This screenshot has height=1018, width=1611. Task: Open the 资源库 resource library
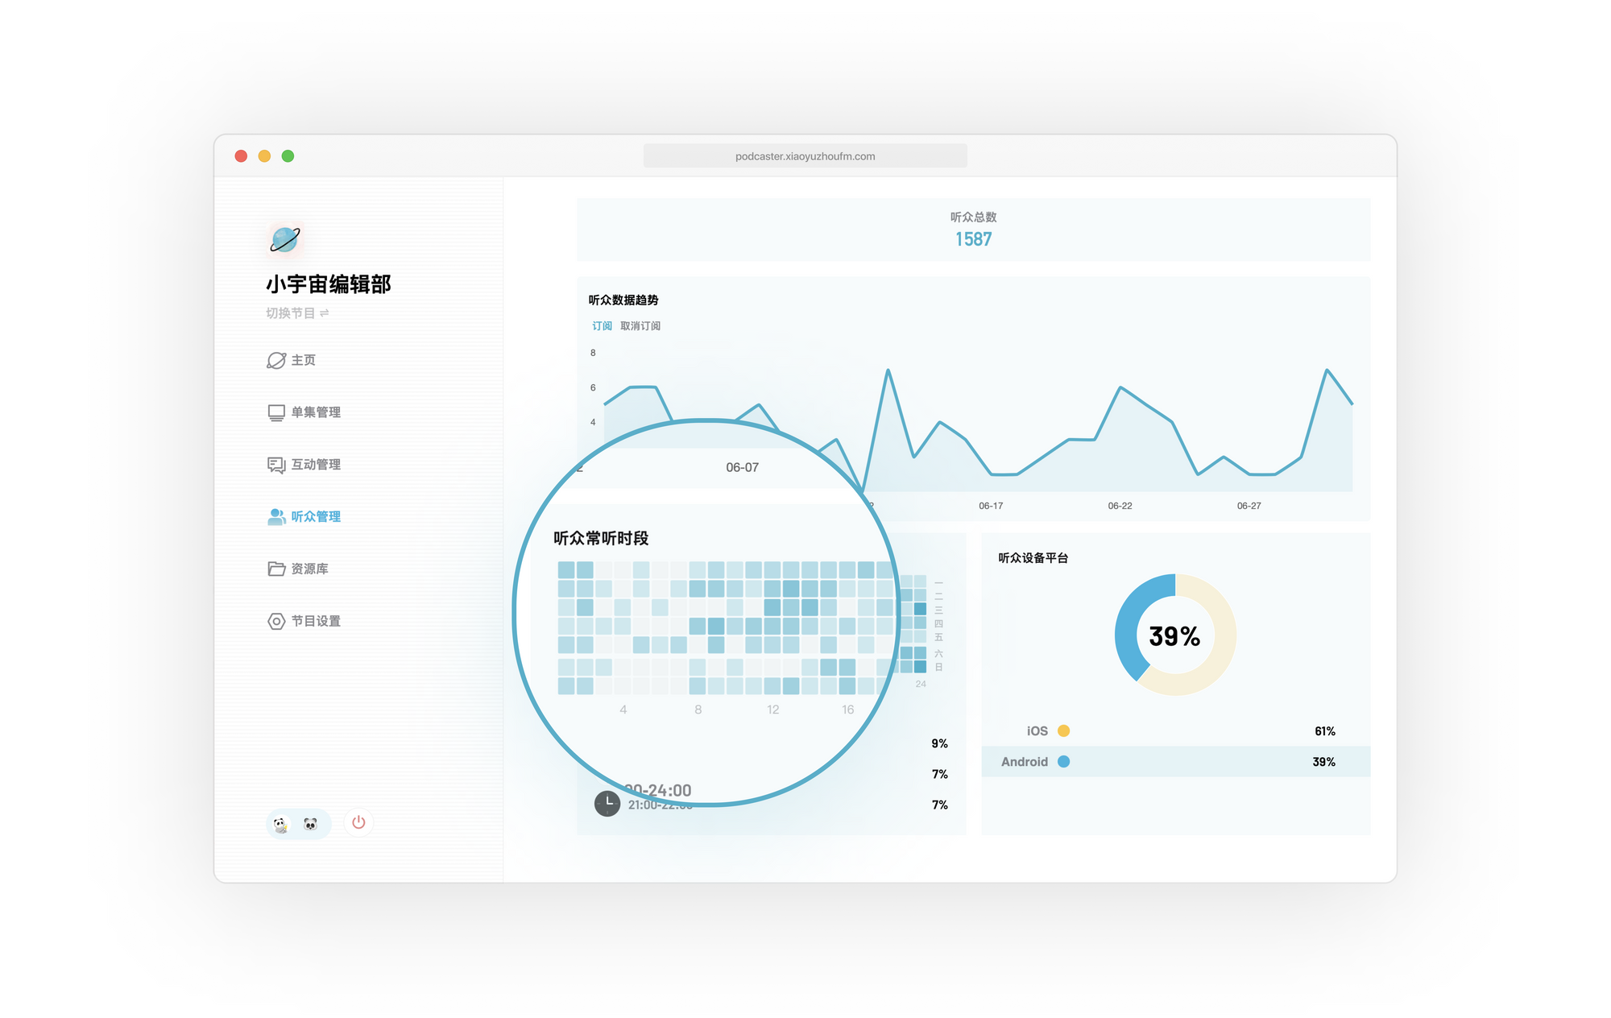click(298, 569)
